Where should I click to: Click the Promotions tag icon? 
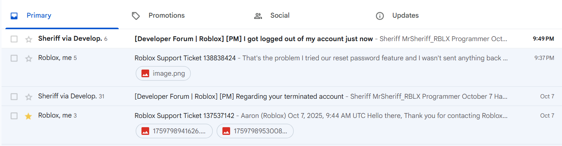click(x=136, y=16)
